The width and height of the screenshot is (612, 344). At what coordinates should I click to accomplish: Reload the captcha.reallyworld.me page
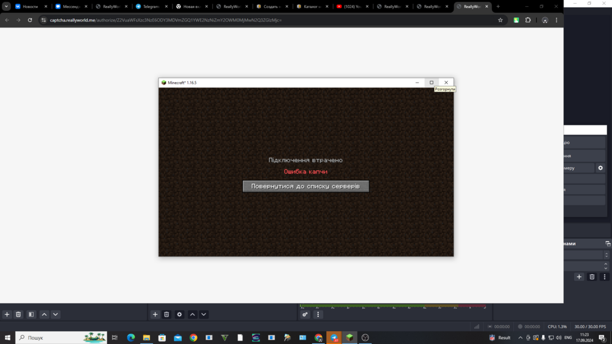30,20
